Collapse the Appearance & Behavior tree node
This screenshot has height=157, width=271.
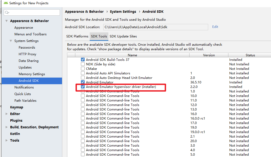(6, 21)
